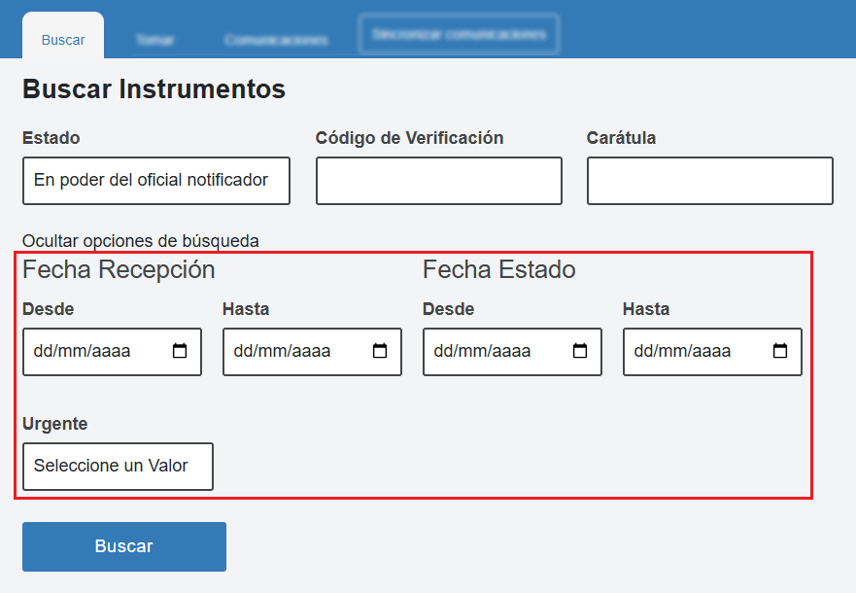
Task: Open the Tomar tab
Action: point(154,41)
